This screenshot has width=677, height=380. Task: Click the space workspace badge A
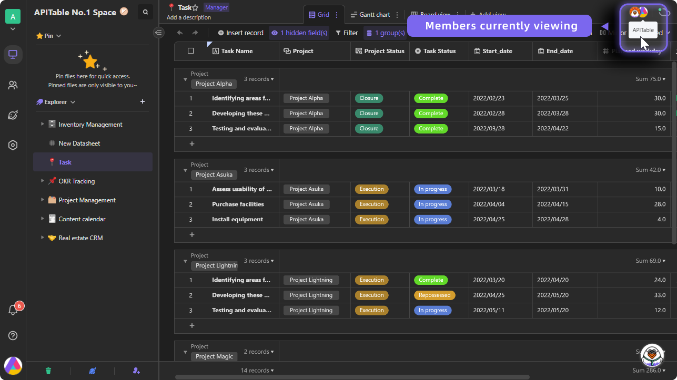pos(13,16)
